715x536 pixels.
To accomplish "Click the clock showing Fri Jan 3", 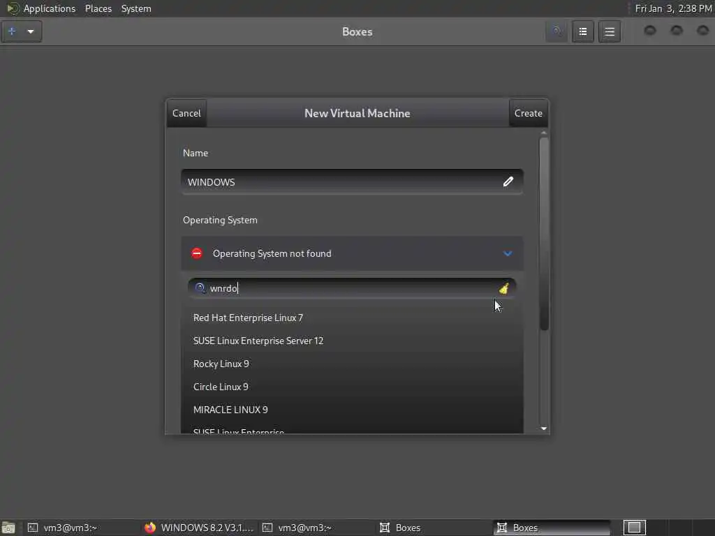I will 673,8.
